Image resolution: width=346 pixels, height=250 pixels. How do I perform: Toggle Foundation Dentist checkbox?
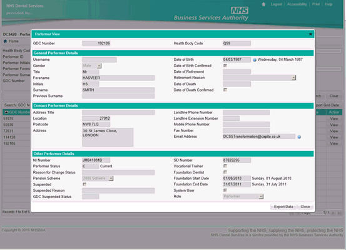tap(225, 172)
